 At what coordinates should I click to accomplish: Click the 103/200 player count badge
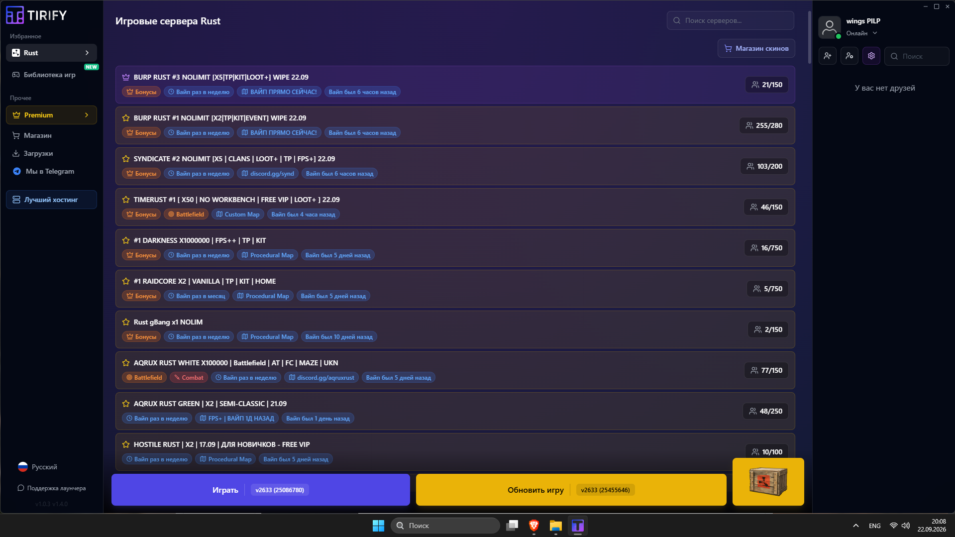click(x=764, y=166)
